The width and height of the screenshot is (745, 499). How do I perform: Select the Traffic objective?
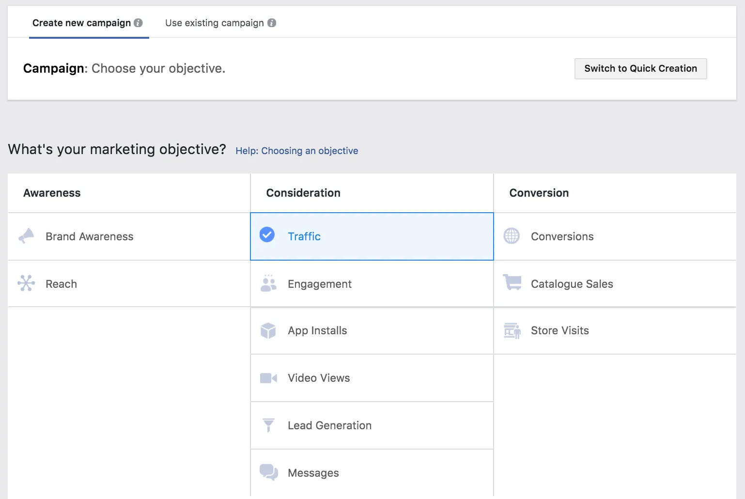[372, 236]
